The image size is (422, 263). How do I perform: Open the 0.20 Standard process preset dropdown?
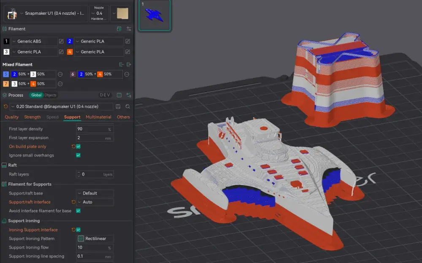point(61,106)
